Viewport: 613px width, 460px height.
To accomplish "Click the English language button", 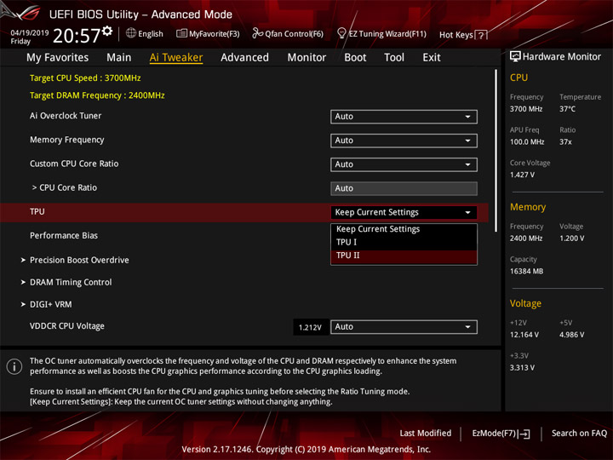I will 151,33.
